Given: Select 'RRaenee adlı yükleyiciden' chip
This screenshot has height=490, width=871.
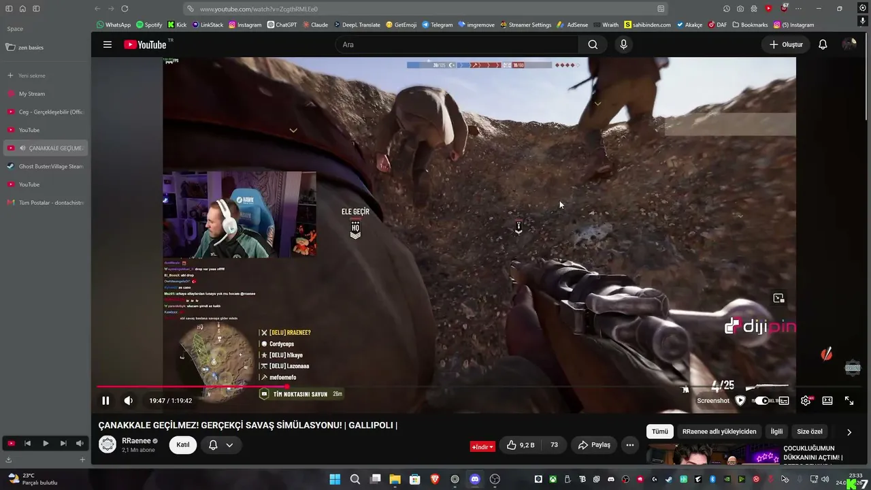Looking at the screenshot, I should point(719,431).
